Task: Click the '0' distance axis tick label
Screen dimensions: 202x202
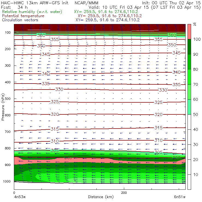Action: [x=14, y=193]
